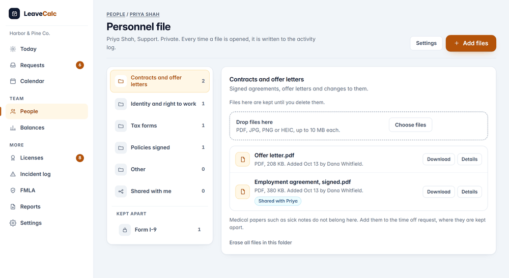
Task: Click the Offer letter.pdf file icon
Action: 242,160
